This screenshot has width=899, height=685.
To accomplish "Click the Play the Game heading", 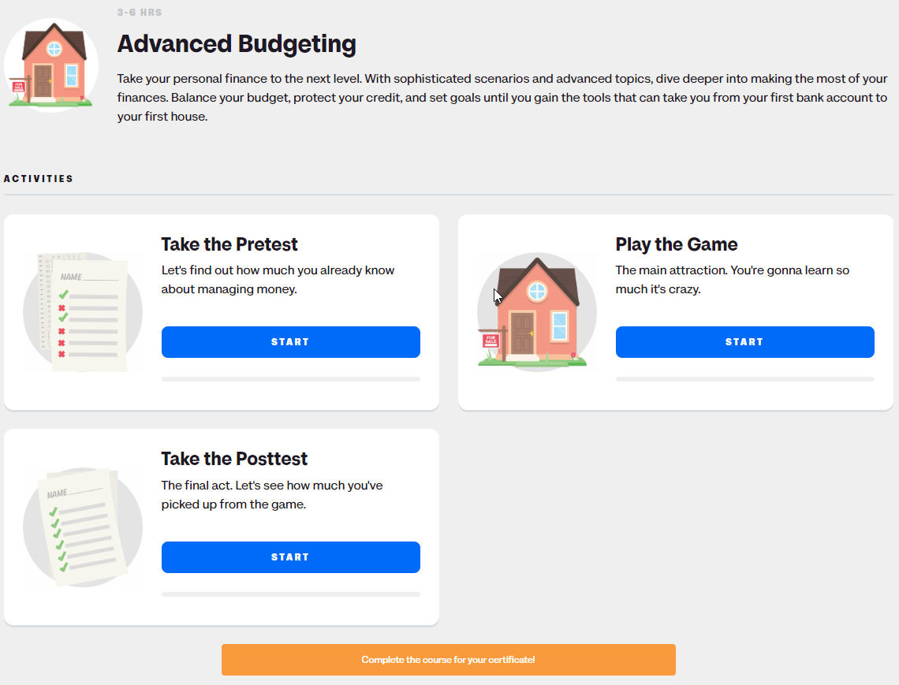I will tap(677, 244).
